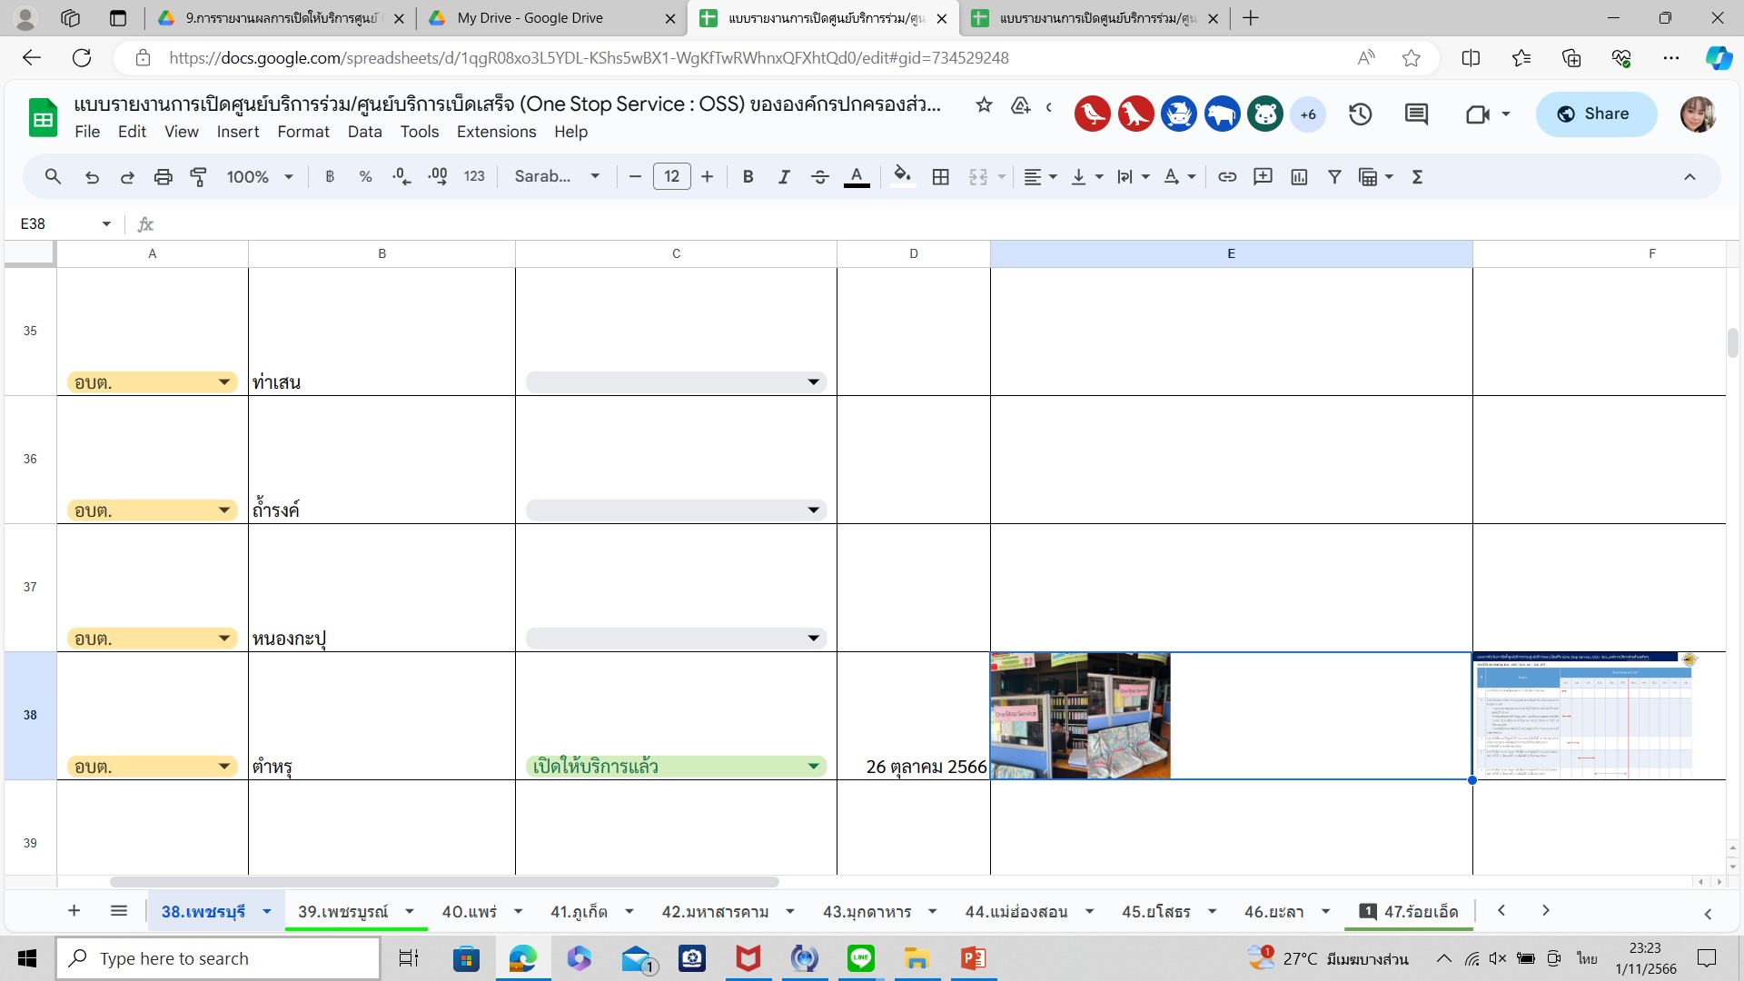Open the Sarabun font dropdown

click(x=556, y=177)
